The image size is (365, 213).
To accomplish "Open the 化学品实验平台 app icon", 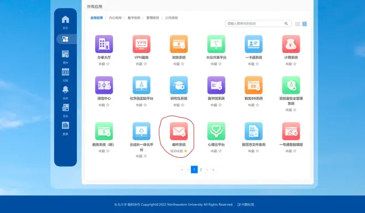I will tap(142, 85).
